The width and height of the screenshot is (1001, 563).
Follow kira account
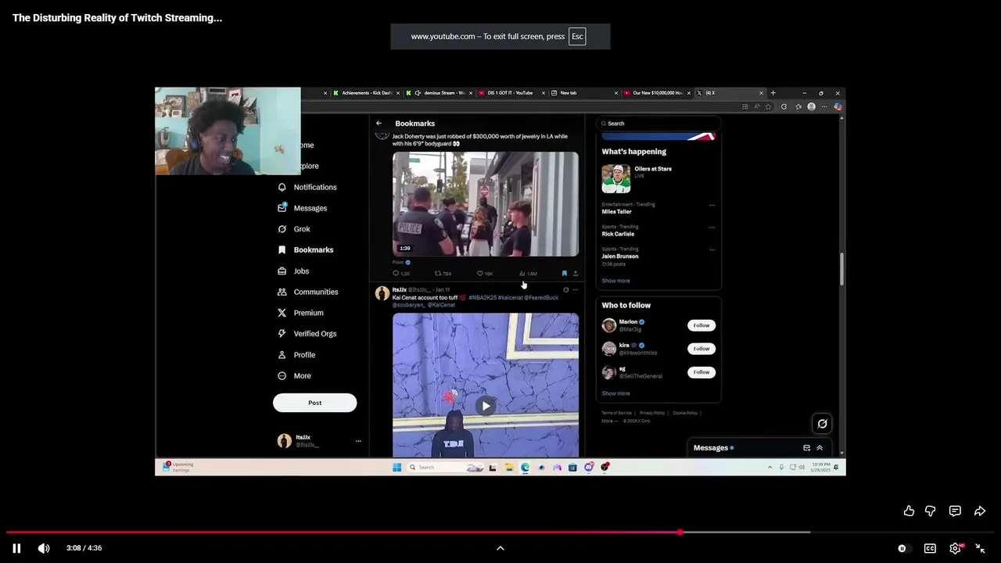pos(701,349)
